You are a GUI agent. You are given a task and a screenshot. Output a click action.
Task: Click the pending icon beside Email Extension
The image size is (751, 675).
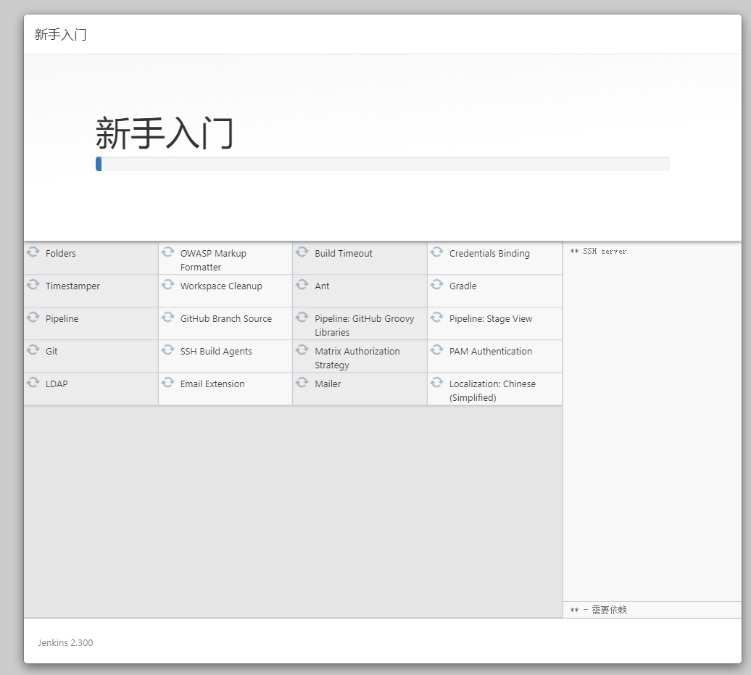coord(167,382)
